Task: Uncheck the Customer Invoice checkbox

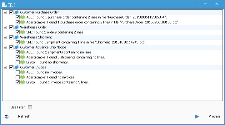Action: [11, 67]
